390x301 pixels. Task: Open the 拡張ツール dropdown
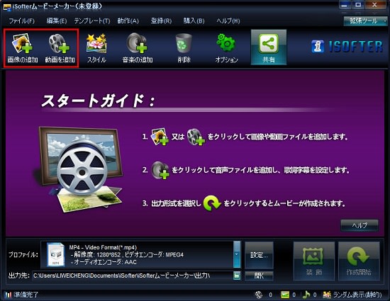click(x=365, y=21)
